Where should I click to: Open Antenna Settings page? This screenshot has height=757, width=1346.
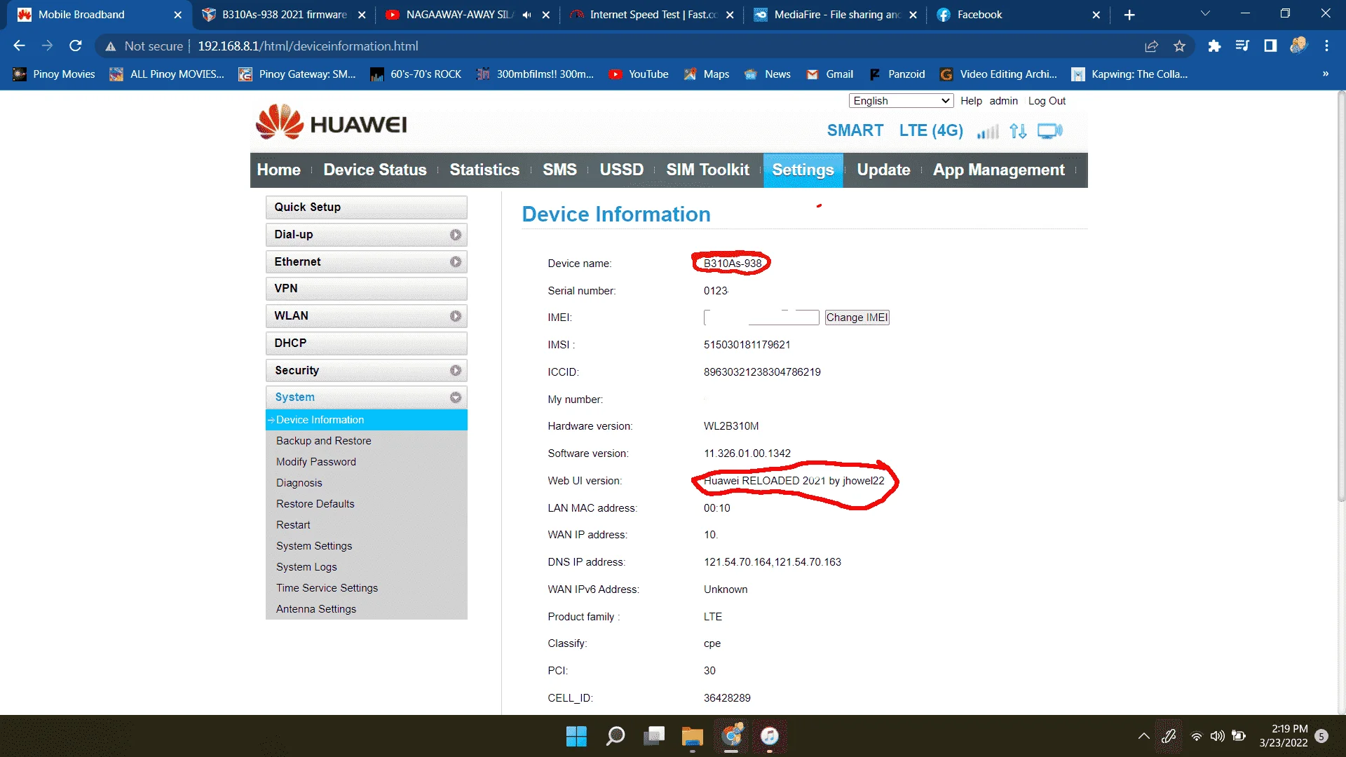point(315,609)
